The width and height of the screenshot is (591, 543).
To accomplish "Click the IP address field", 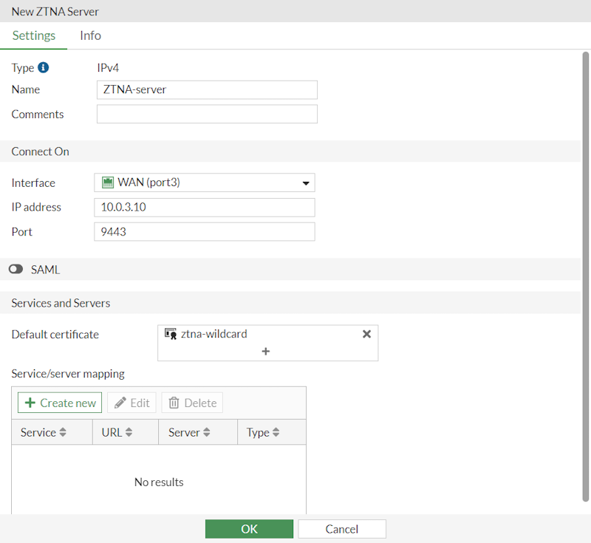I will click(x=205, y=207).
